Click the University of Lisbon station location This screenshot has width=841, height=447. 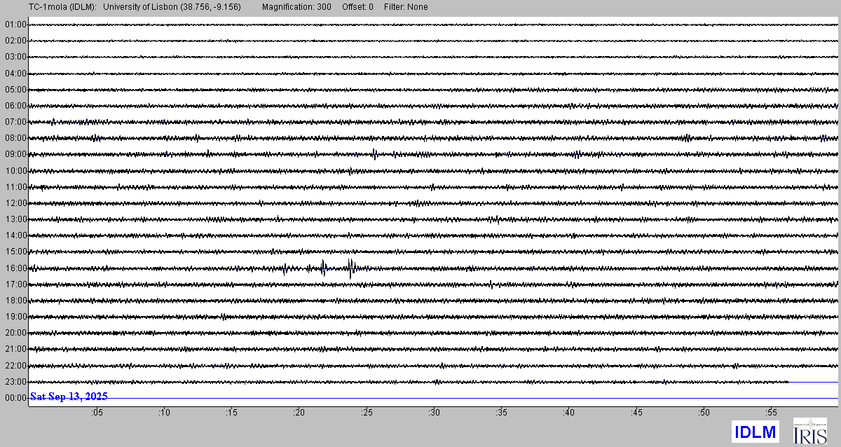177,7
